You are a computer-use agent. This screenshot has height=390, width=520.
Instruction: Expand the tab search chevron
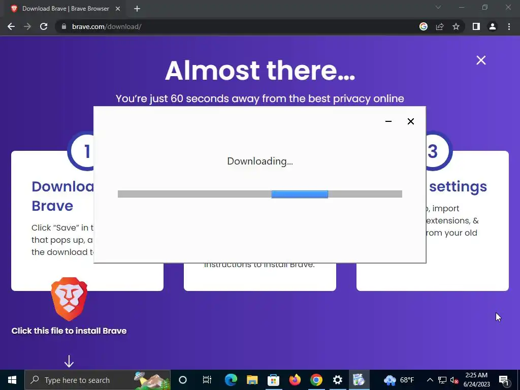pos(438,7)
